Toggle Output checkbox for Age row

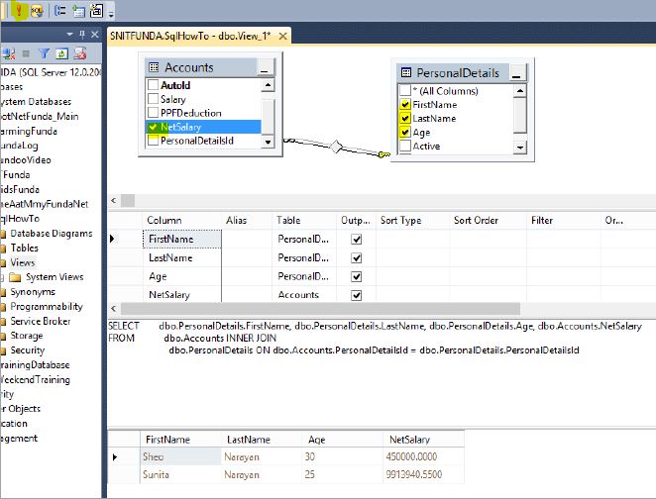click(357, 276)
